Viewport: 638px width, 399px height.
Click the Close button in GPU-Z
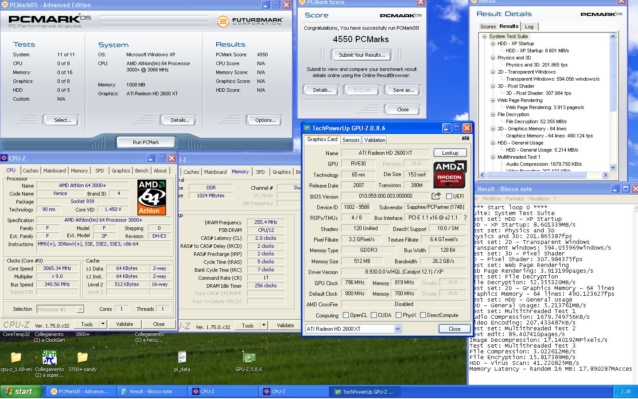click(455, 329)
